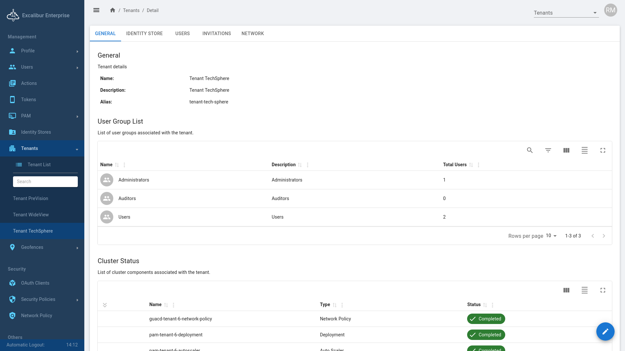Open the RM user avatar menu
Viewport: 625px width, 351px height.
[610, 10]
